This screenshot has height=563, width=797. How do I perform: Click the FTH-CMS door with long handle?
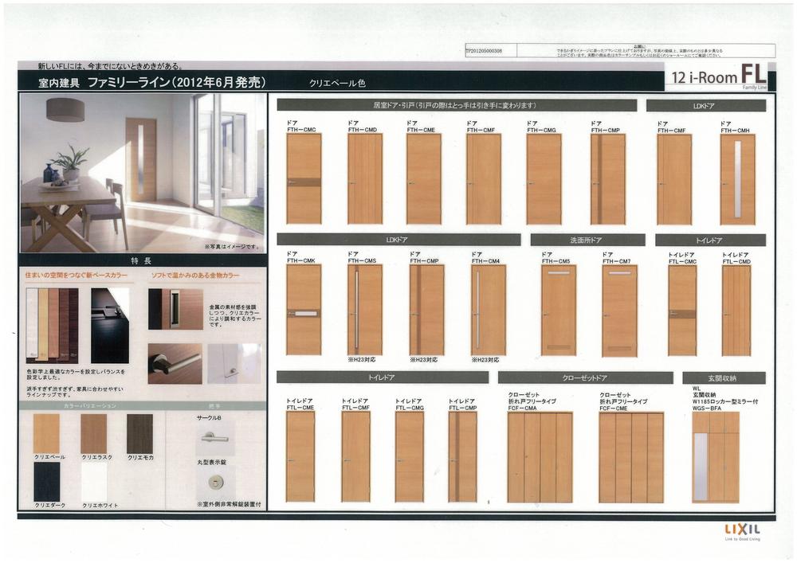click(364, 310)
